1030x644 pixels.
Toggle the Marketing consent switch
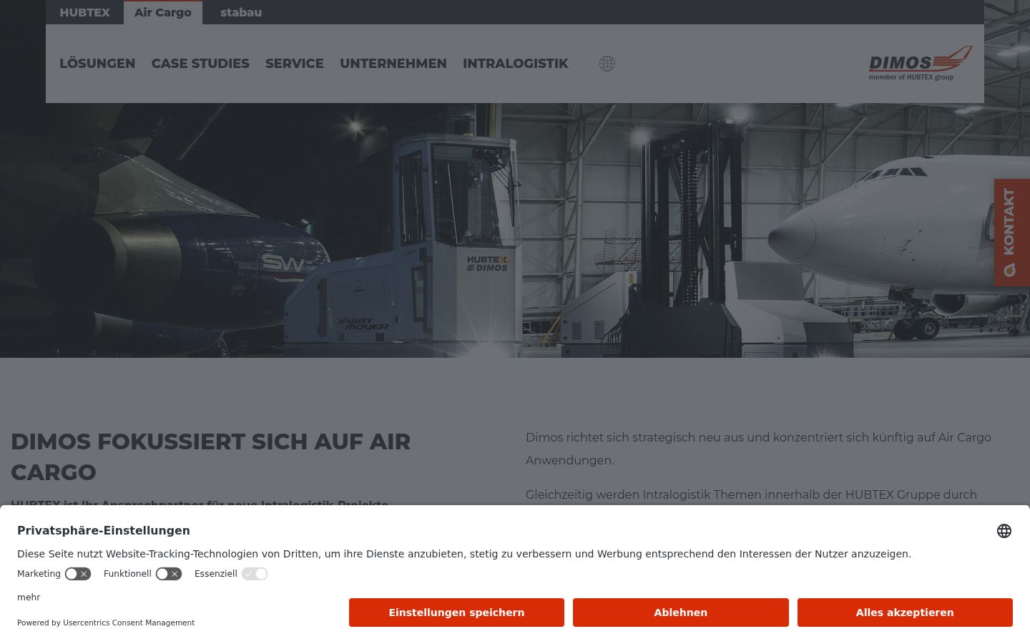pyautogui.click(x=78, y=574)
